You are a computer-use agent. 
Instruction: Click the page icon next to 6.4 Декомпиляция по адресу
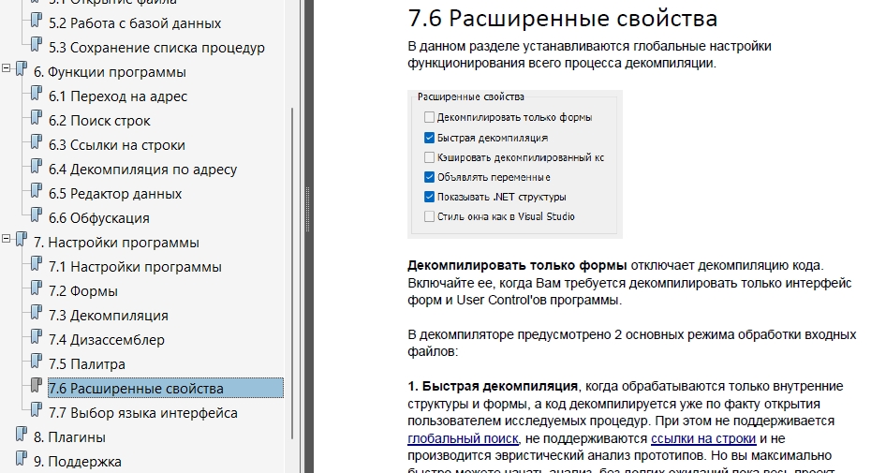37,167
